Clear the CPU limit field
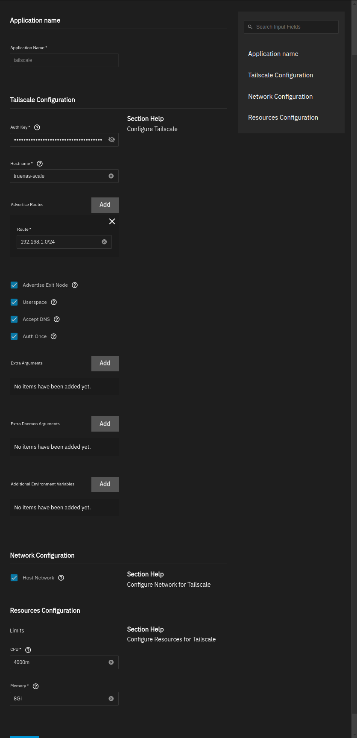 111,662
